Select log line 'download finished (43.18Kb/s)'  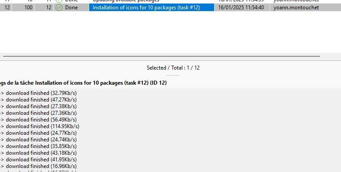(38, 153)
